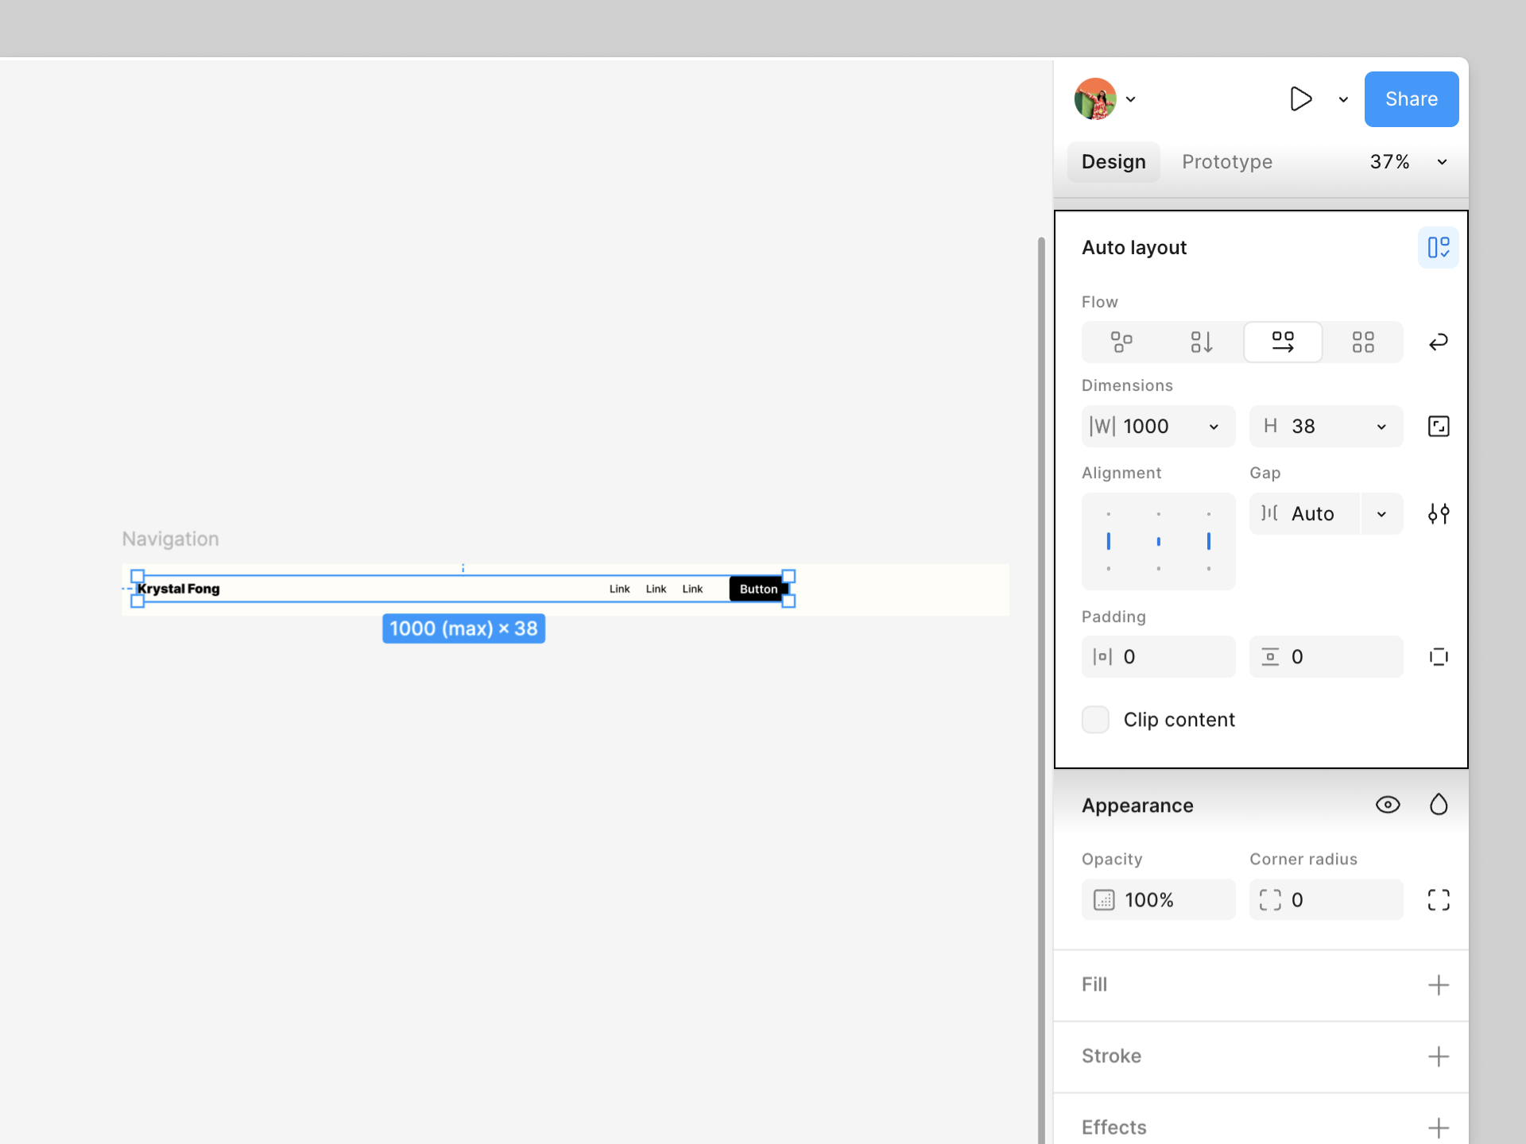Remove auto layout using the panel icon

click(1438, 248)
